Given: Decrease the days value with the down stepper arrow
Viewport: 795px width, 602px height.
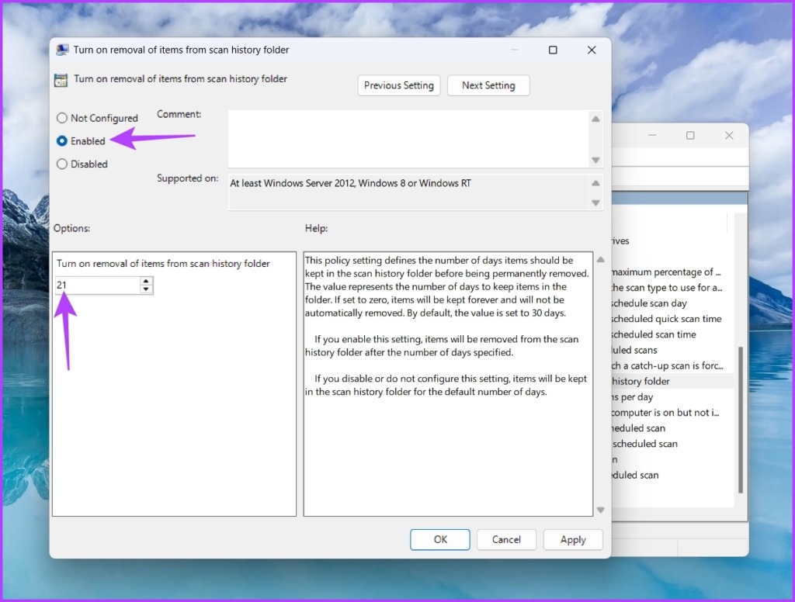Looking at the screenshot, I should coord(147,289).
